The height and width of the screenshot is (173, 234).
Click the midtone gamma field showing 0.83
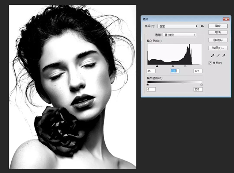174,71
